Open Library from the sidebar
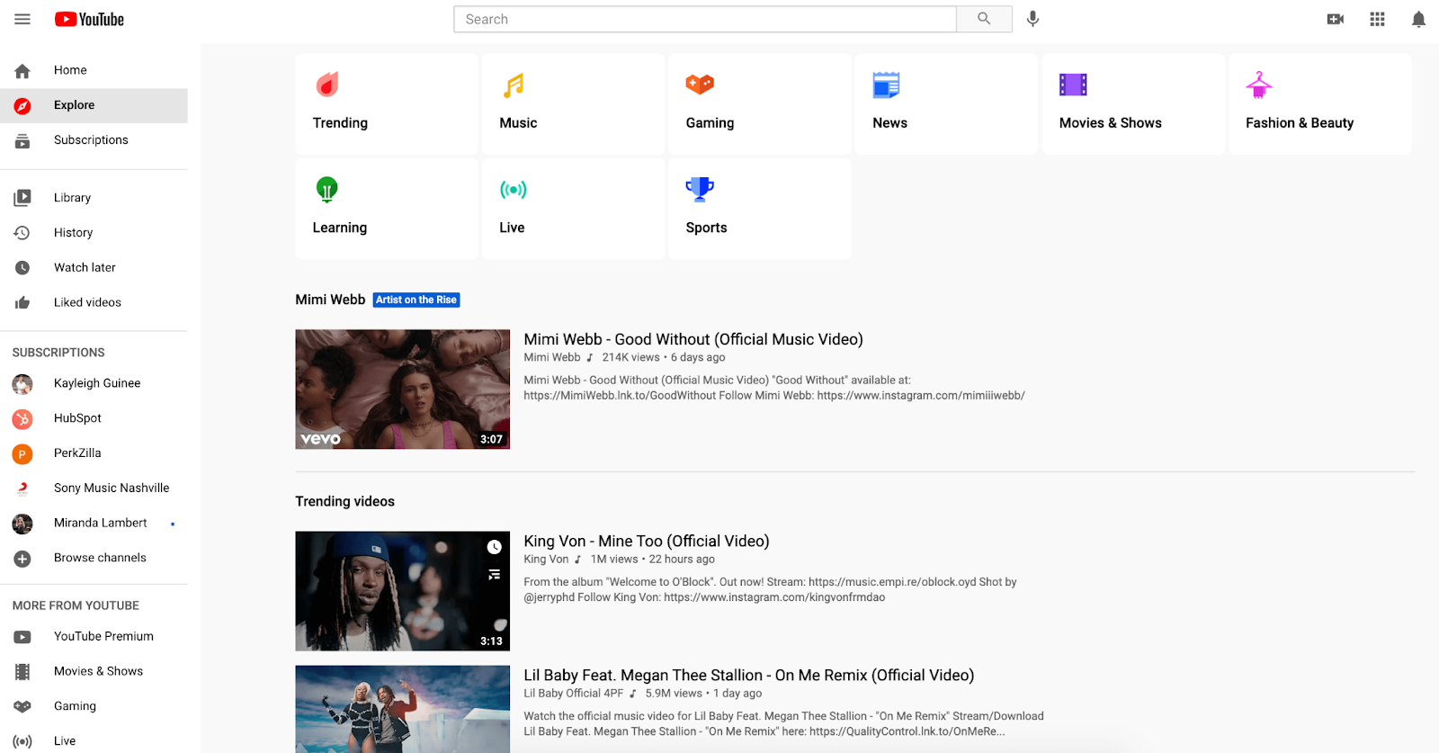1439x753 pixels. (x=94, y=198)
